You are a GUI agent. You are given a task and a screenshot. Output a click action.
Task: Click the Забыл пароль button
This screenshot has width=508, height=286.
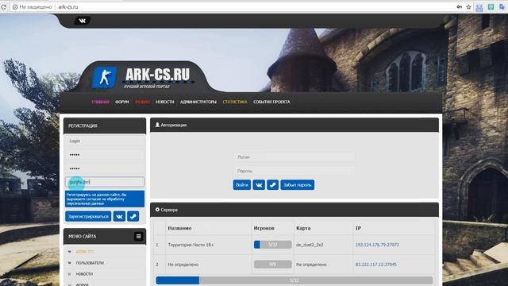click(298, 185)
